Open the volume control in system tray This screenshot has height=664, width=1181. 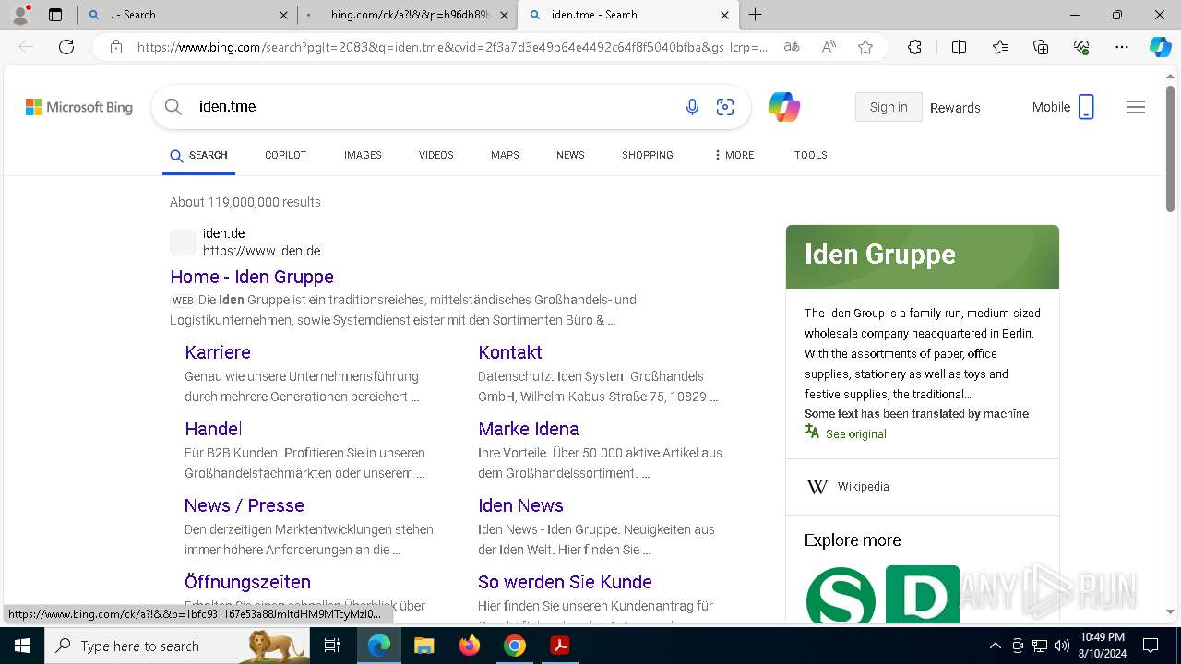click(x=1061, y=646)
